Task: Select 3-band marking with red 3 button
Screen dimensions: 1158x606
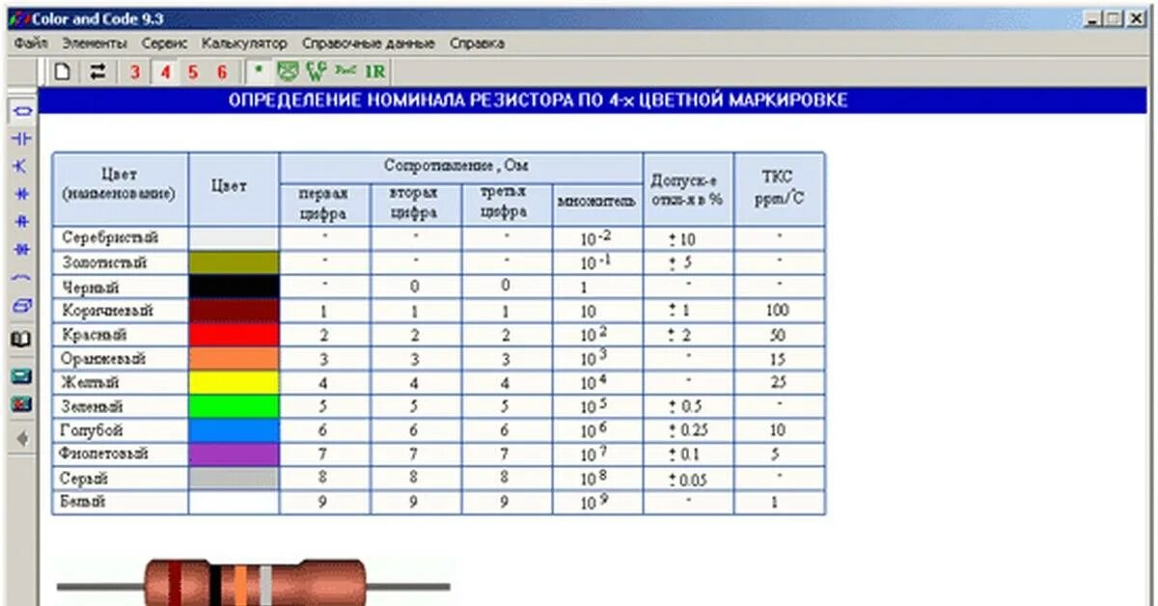Action: tap(135, 71)
